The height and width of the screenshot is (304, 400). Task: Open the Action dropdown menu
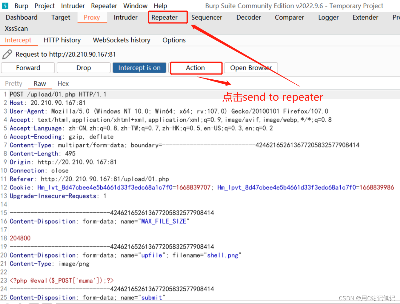[x=196, y=68]
